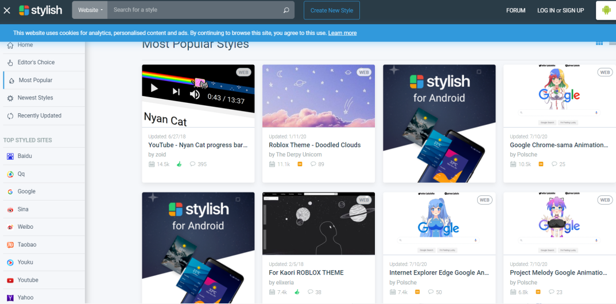Click the Create New Style button

(x=332, y=10)
